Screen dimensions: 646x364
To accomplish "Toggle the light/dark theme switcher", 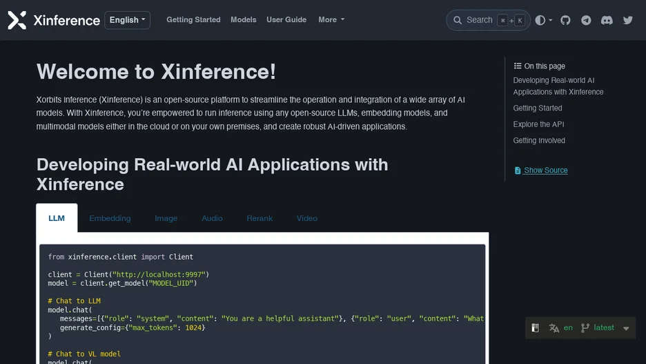I will coord(543,20).
